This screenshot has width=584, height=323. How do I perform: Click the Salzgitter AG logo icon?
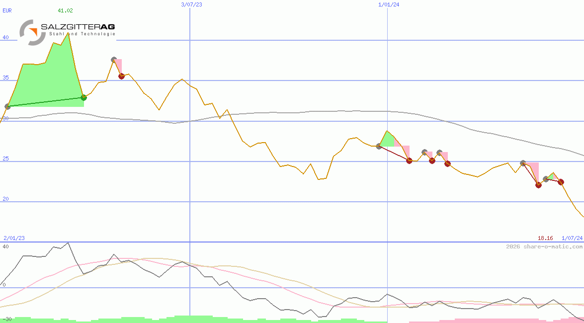(30, 32)
